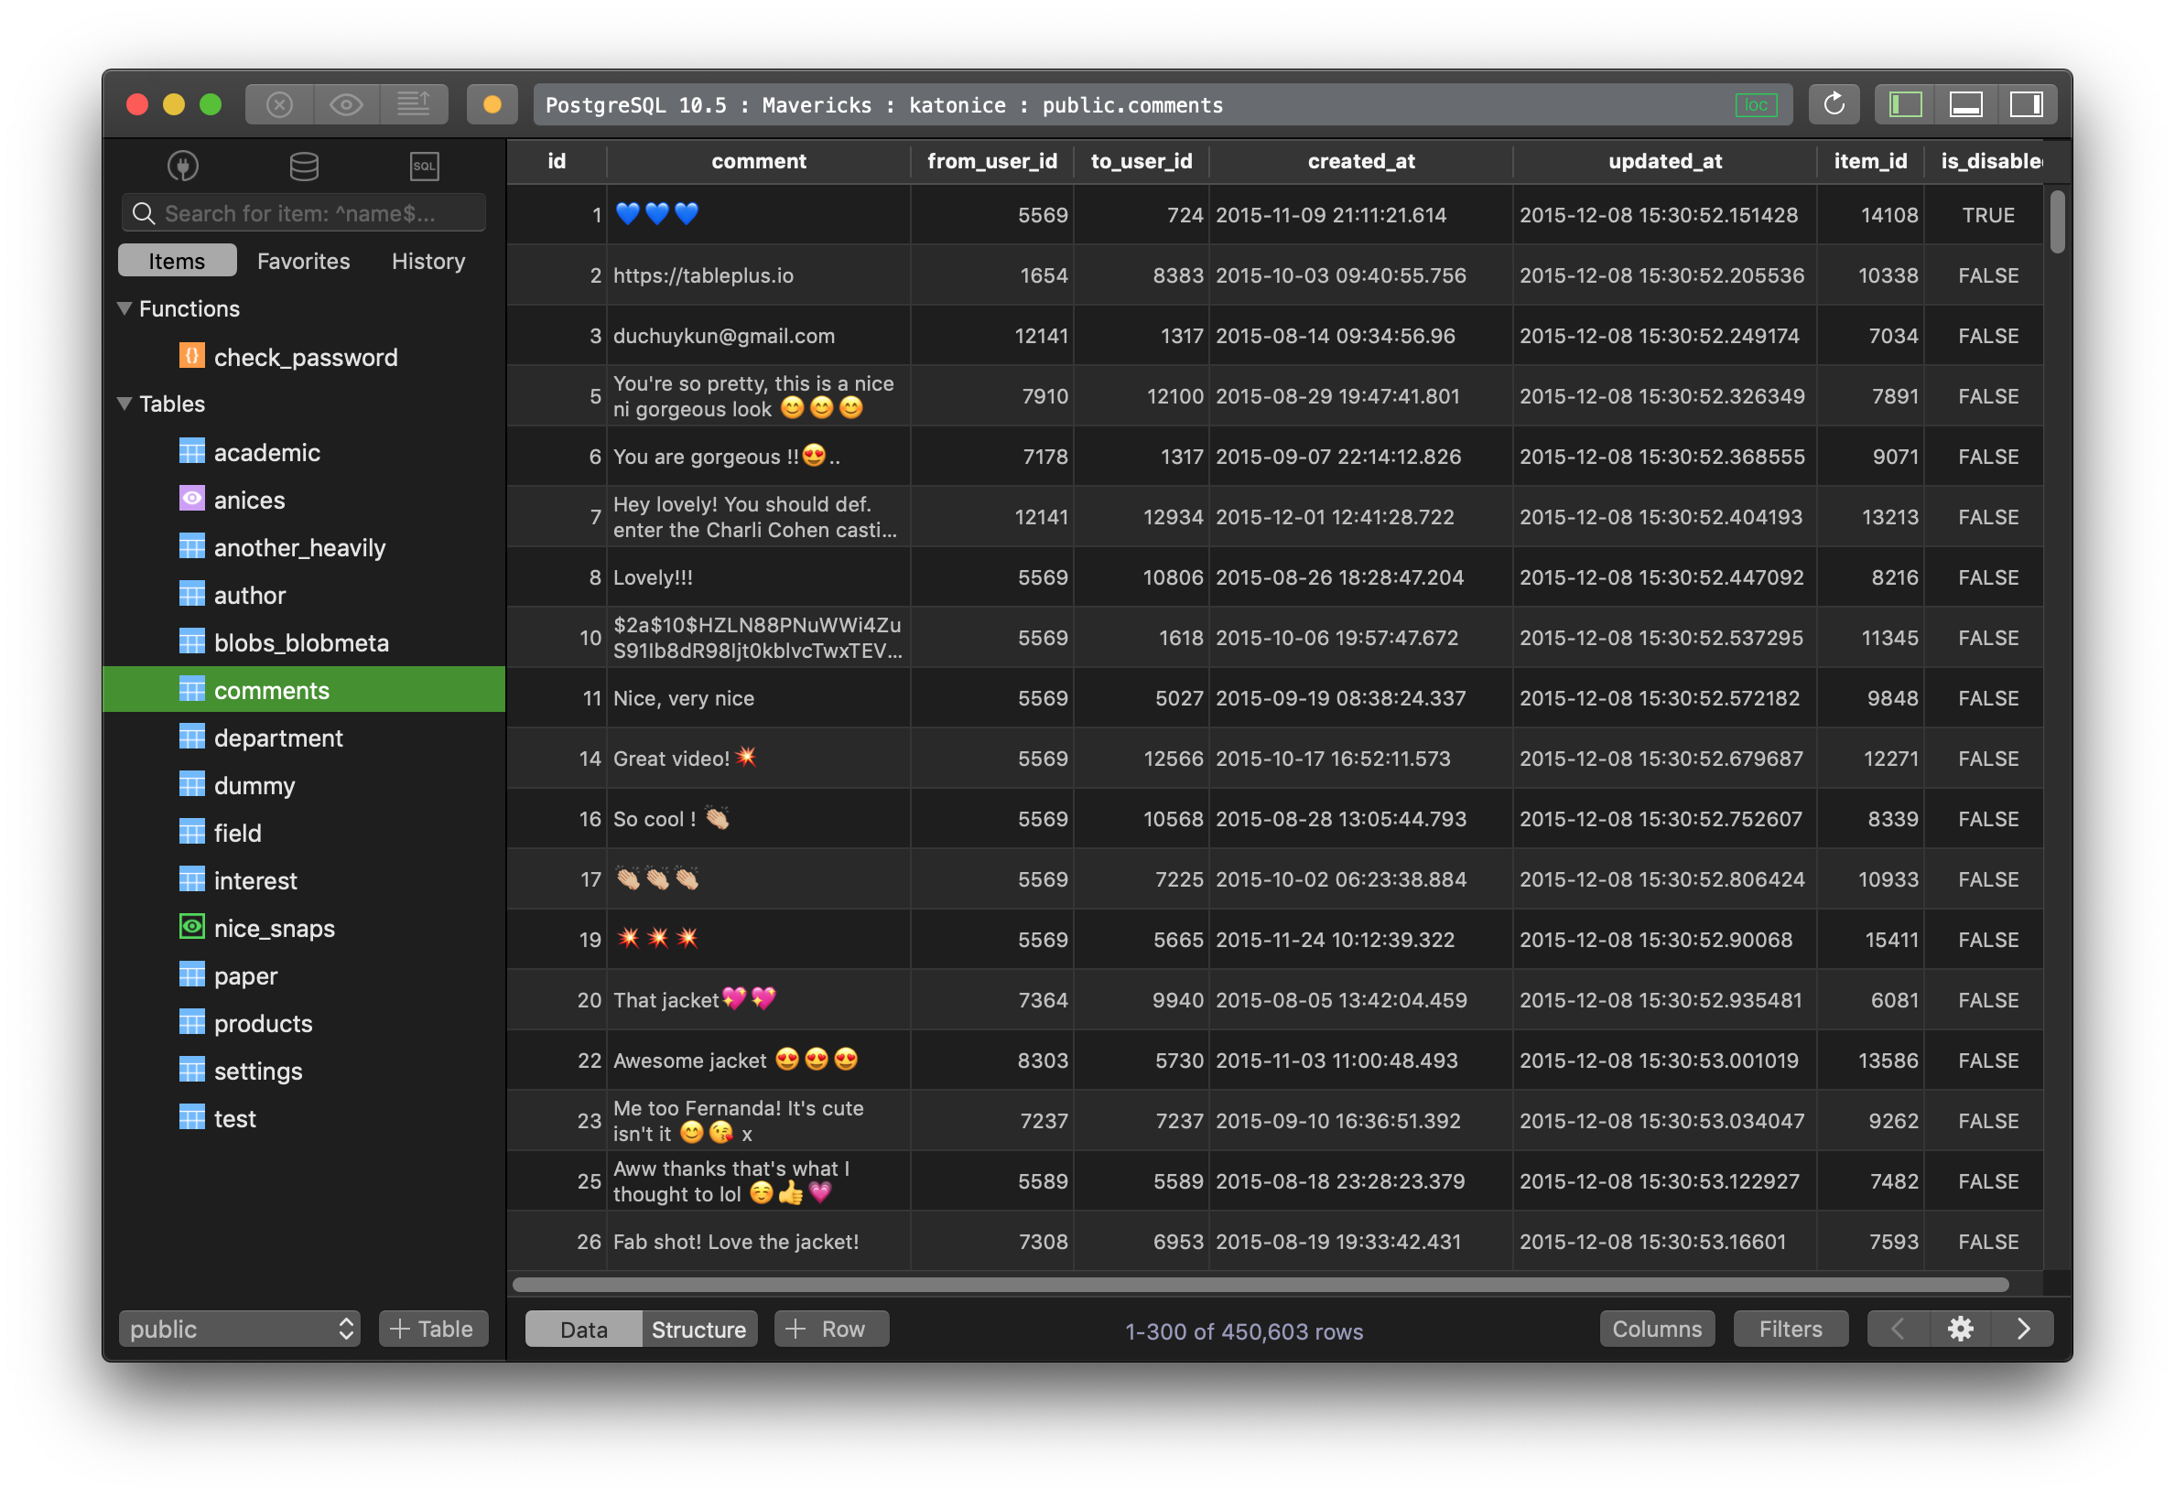Toggle the bottom panel layout button
The width and height of the screenshot is (2175, 1497).
(x=1966, y=104)
